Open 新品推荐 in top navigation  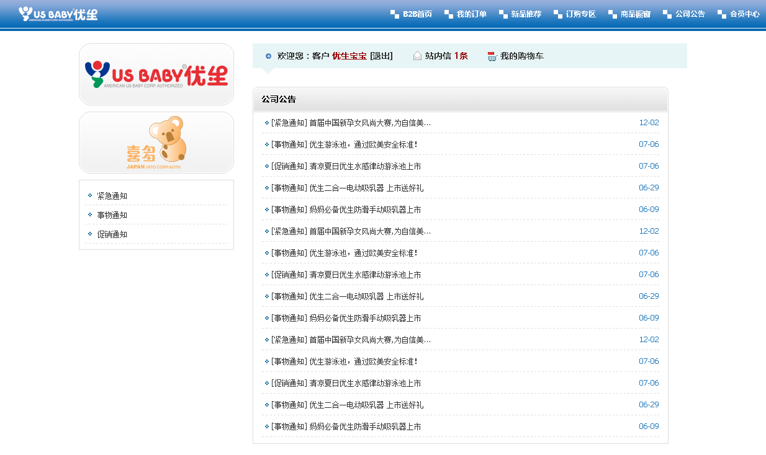coord(526,14)
